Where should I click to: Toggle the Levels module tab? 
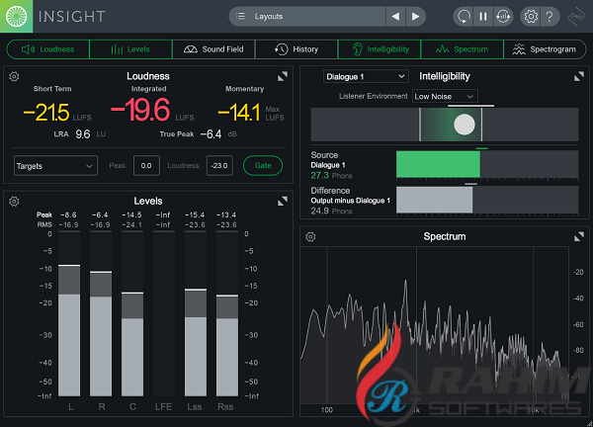[130, 49]
